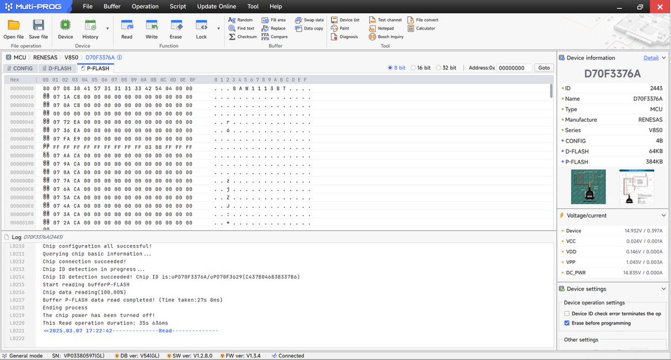Start the Read operation
The height and width of the screenshot is (360, 671).
tap(127, 25)
